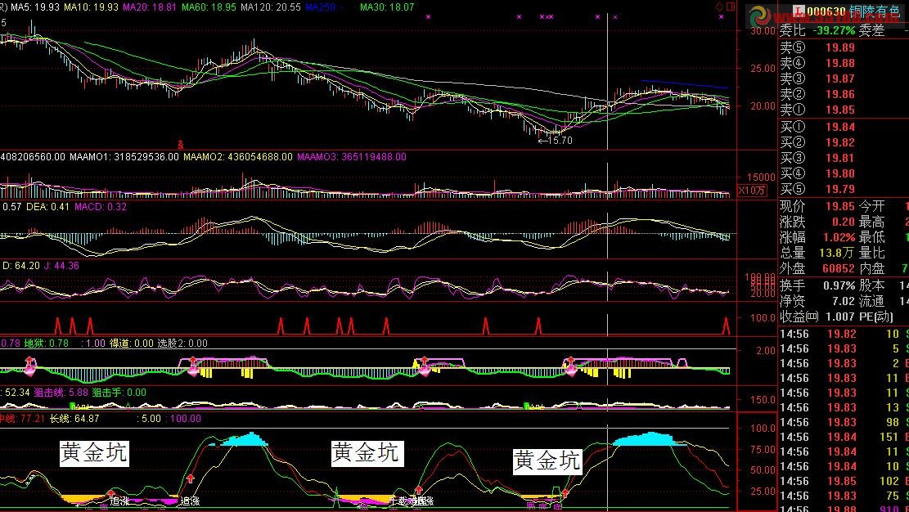
Task: Select the 卖③ 19.87 ask row
Action: click(817, 79)
